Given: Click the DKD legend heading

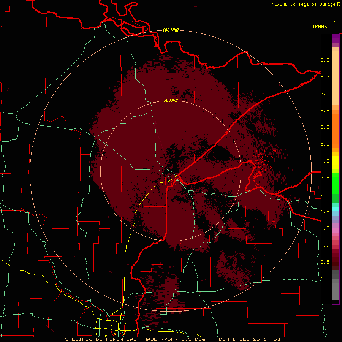Looking at the screenshot, I should pos(334,22).
